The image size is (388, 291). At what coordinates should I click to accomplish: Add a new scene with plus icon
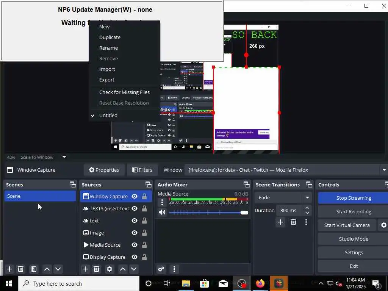coord(9,269)
